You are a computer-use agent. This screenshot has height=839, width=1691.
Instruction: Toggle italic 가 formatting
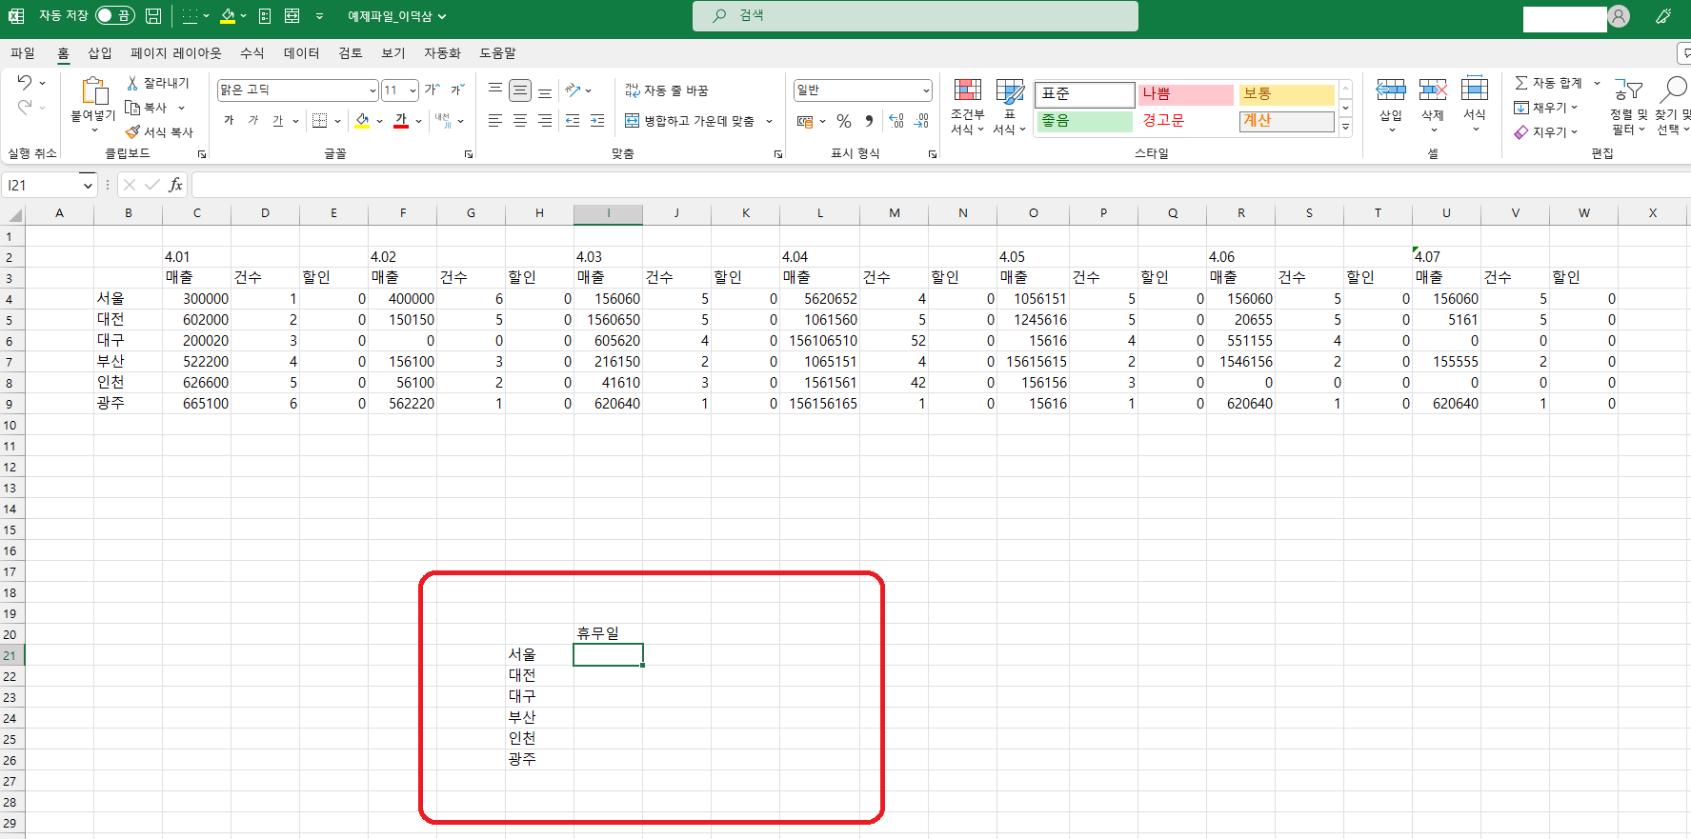pos(252,120)
